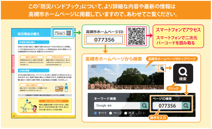212x129 pixels.
Task: Click the キーワード検索 label
Action: coord(105,99)
